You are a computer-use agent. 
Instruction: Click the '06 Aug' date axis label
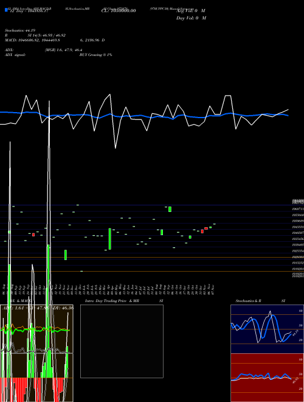pos(4,290)
